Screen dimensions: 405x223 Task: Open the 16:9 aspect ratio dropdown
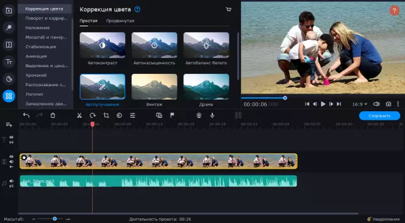click(359, 104)
